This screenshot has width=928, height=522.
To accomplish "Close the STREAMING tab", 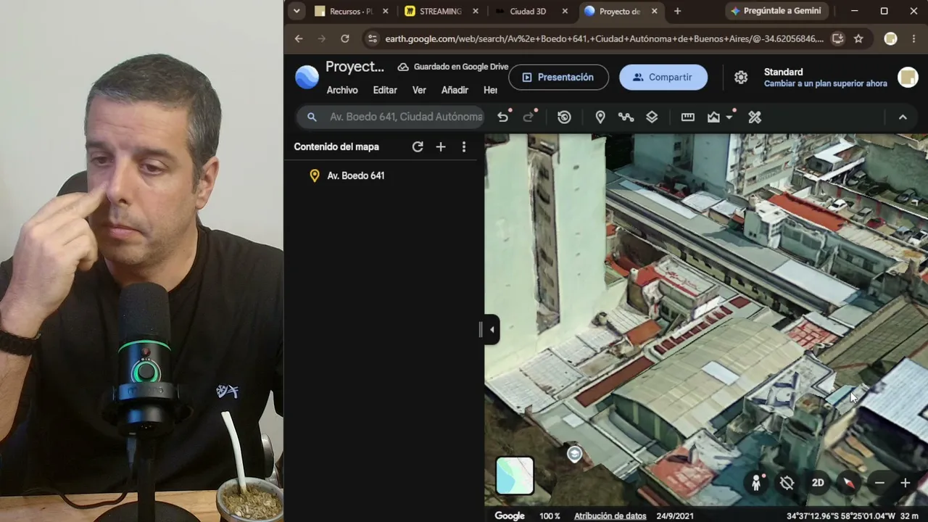I will (x=476, y=11).
